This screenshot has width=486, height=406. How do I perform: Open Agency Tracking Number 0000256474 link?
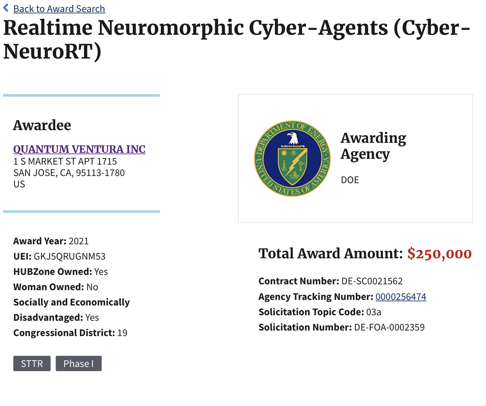[401, 297]
